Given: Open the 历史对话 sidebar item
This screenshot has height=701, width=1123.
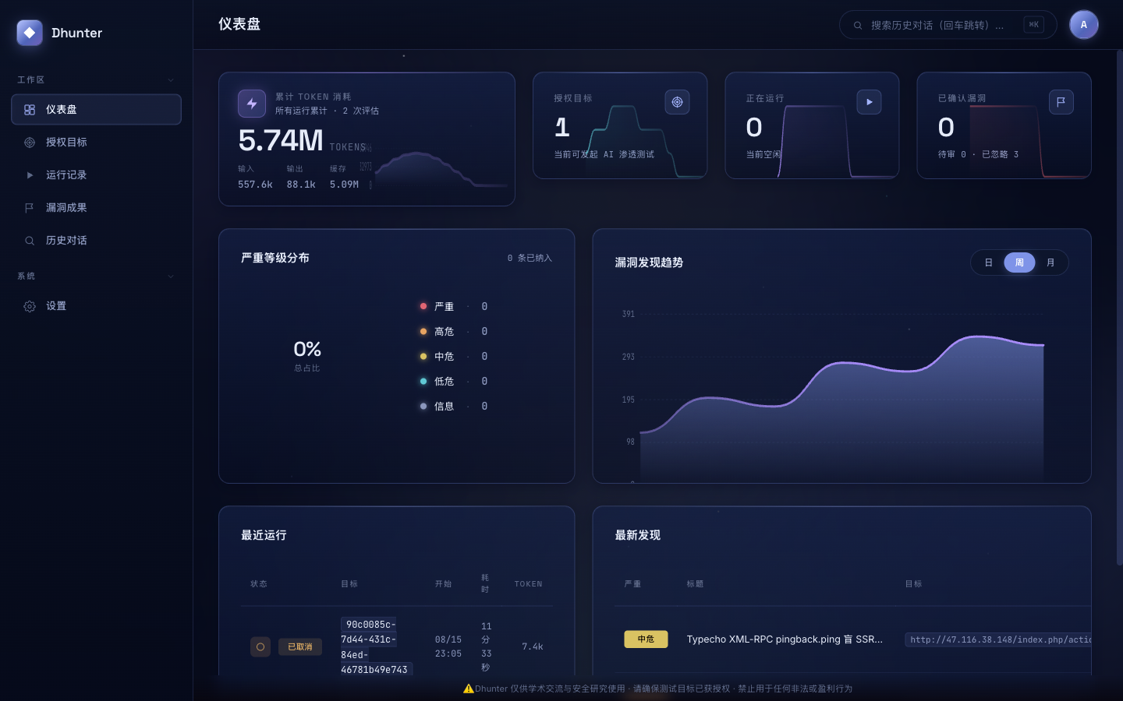Looking at the screenshot, I should click(x=96, y=241).
